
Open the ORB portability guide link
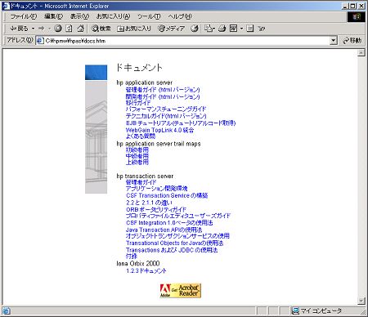(x=156, y=209)
